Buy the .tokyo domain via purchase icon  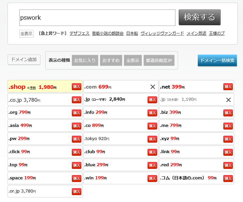152,139
